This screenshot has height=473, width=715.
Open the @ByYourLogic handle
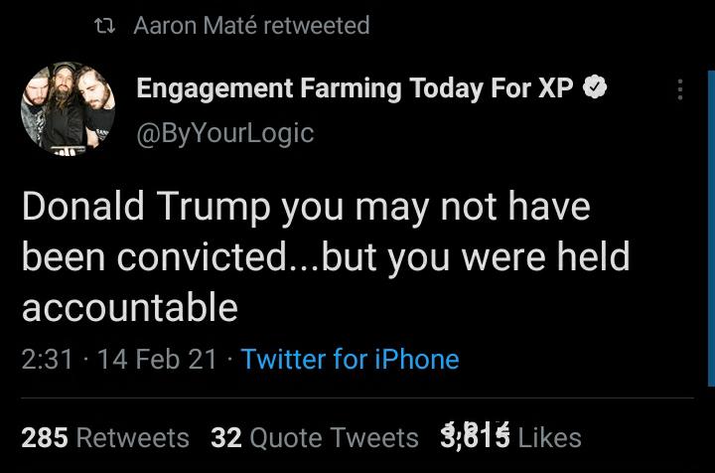[224, 132]
